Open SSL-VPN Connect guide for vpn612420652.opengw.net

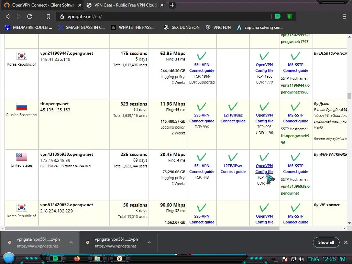pos(201,219)
